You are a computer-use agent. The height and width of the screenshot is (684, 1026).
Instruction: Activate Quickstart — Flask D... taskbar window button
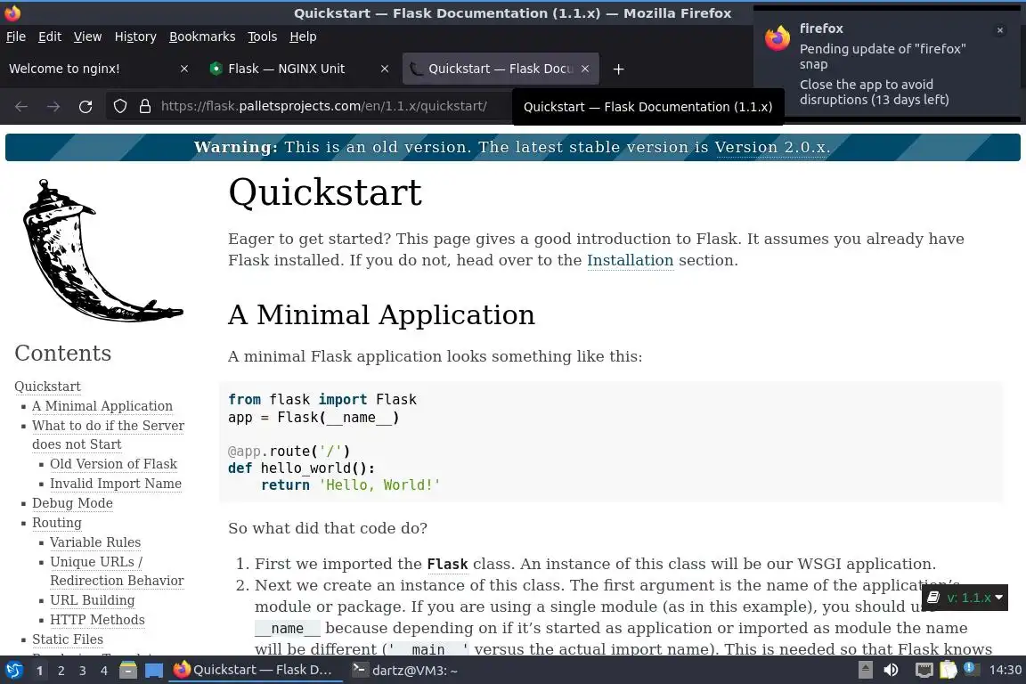(x=256, y=670)
